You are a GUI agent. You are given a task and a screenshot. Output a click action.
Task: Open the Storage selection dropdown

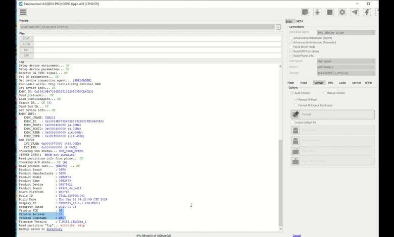click(x=346, y=72)
